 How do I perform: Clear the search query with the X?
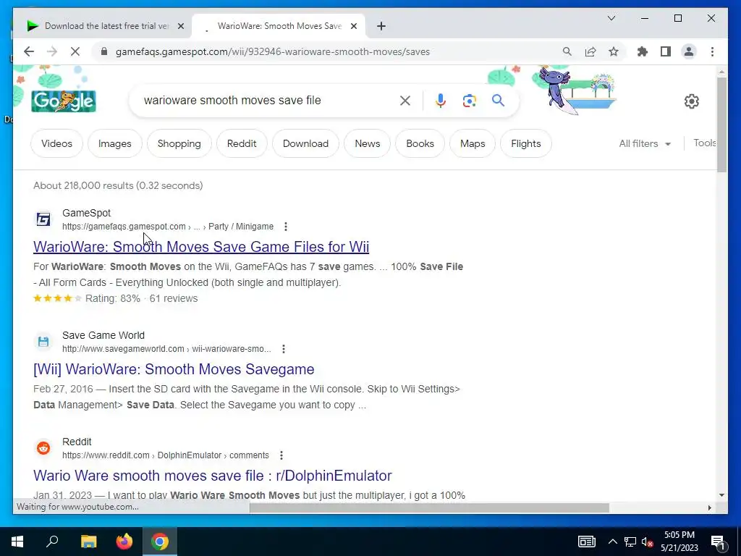coord(405,100)
